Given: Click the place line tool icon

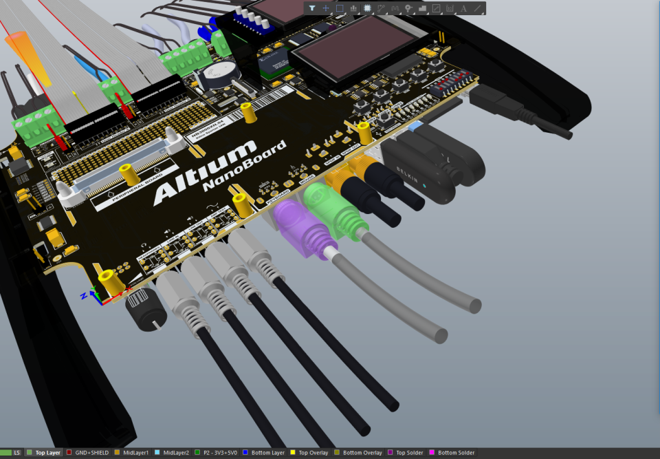Looking at the screenshot, I should [x=477, y=9].
